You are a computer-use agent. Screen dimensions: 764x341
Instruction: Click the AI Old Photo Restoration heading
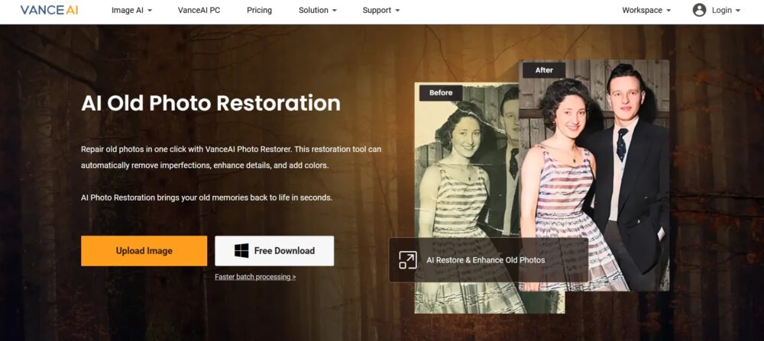[x=211, y=103]
